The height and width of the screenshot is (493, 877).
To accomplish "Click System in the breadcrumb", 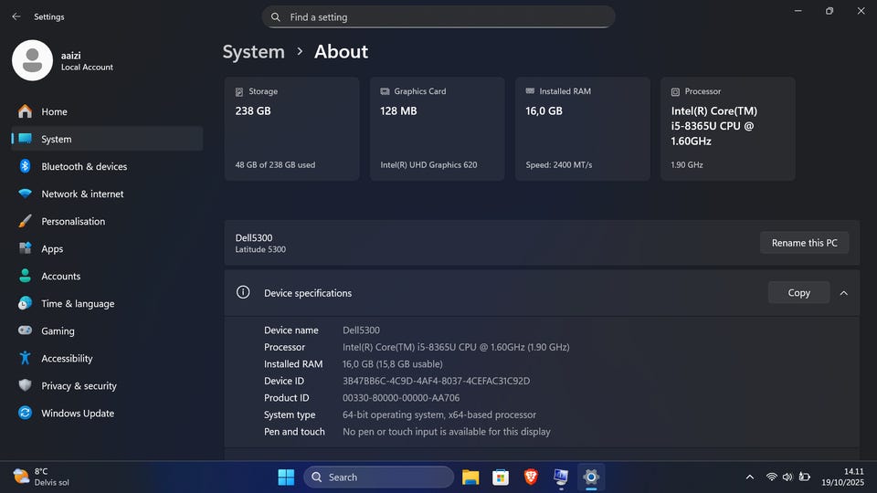I will coord(254,52).
